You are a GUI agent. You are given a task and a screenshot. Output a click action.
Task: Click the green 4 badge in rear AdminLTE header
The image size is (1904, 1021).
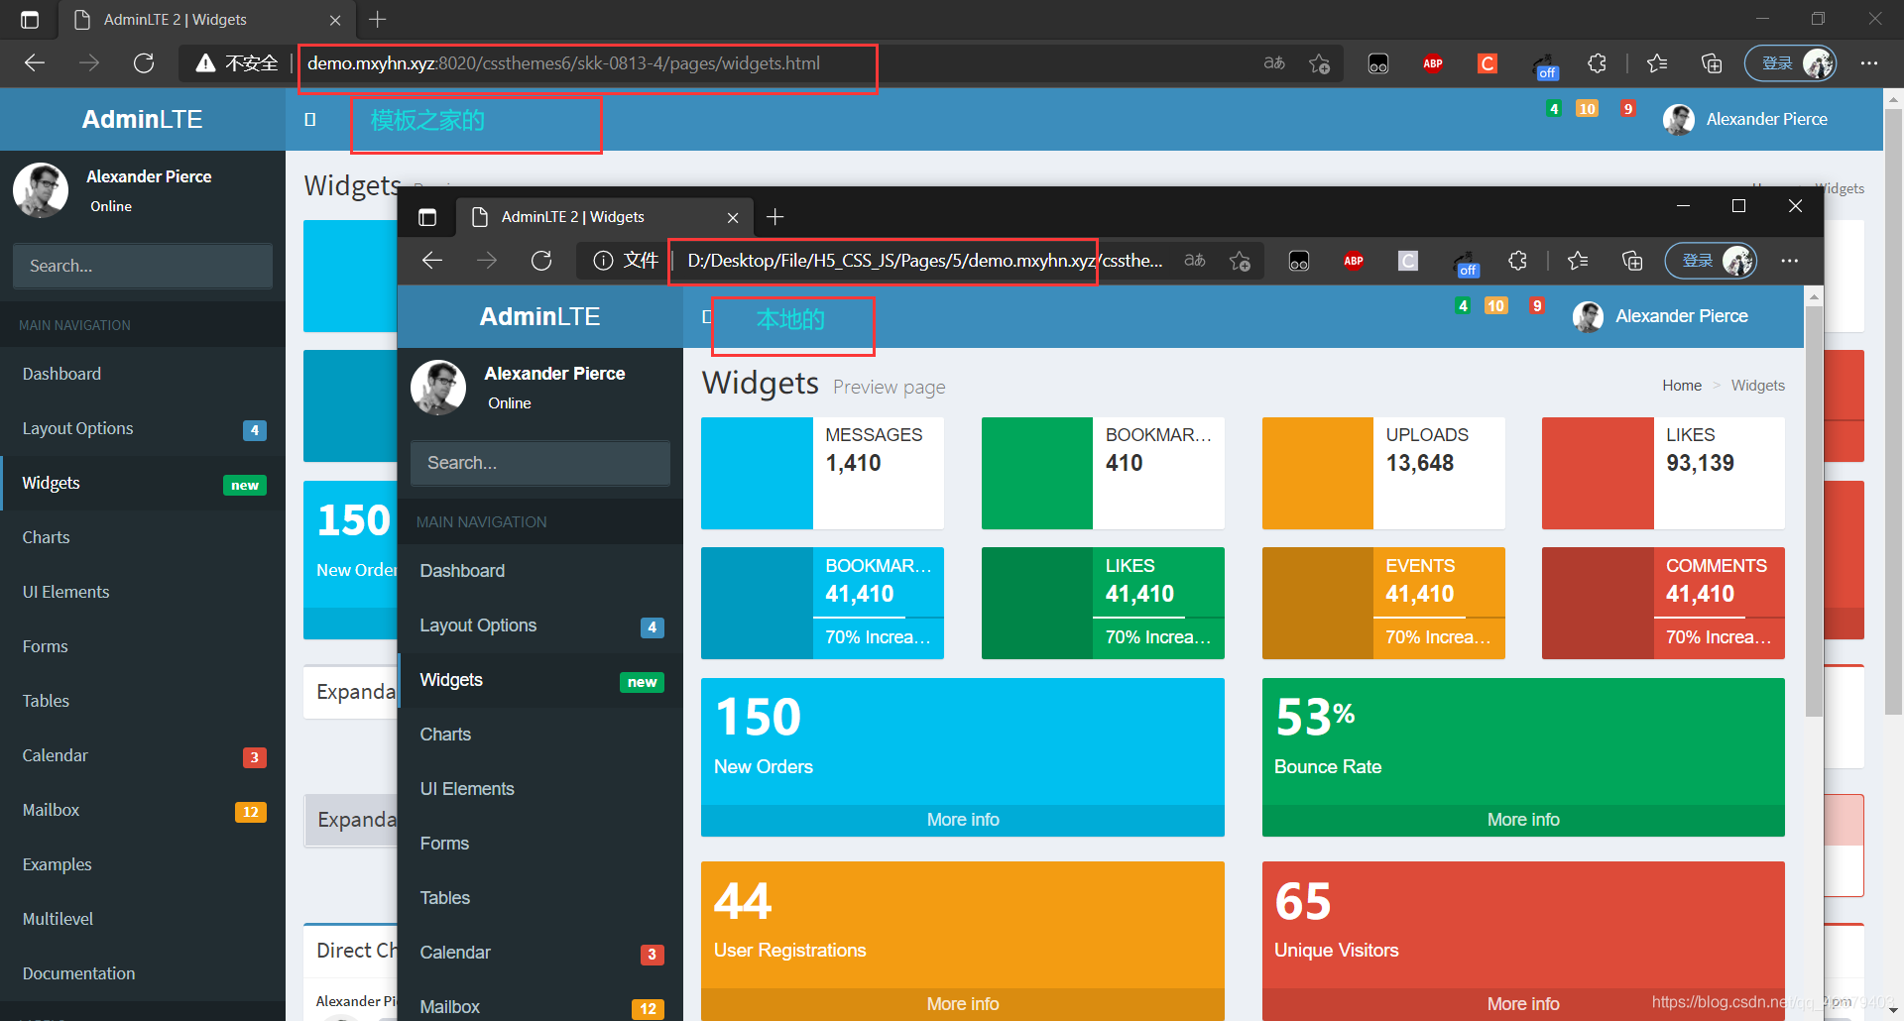[1554, 108]
